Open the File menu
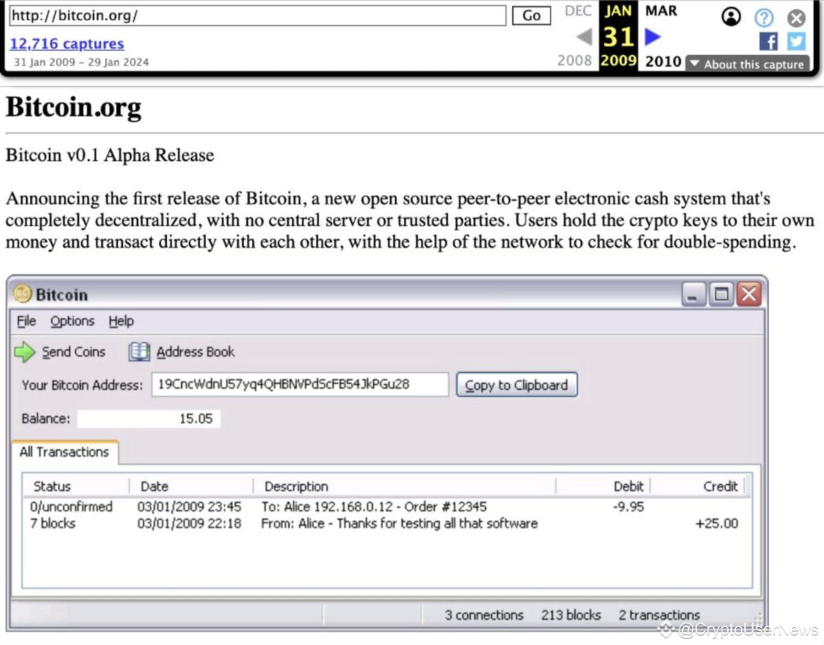Viewport: 824px width, 645px height. 26,321
